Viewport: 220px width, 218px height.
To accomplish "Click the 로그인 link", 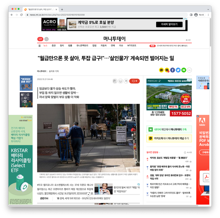I will tap(188, 40).
